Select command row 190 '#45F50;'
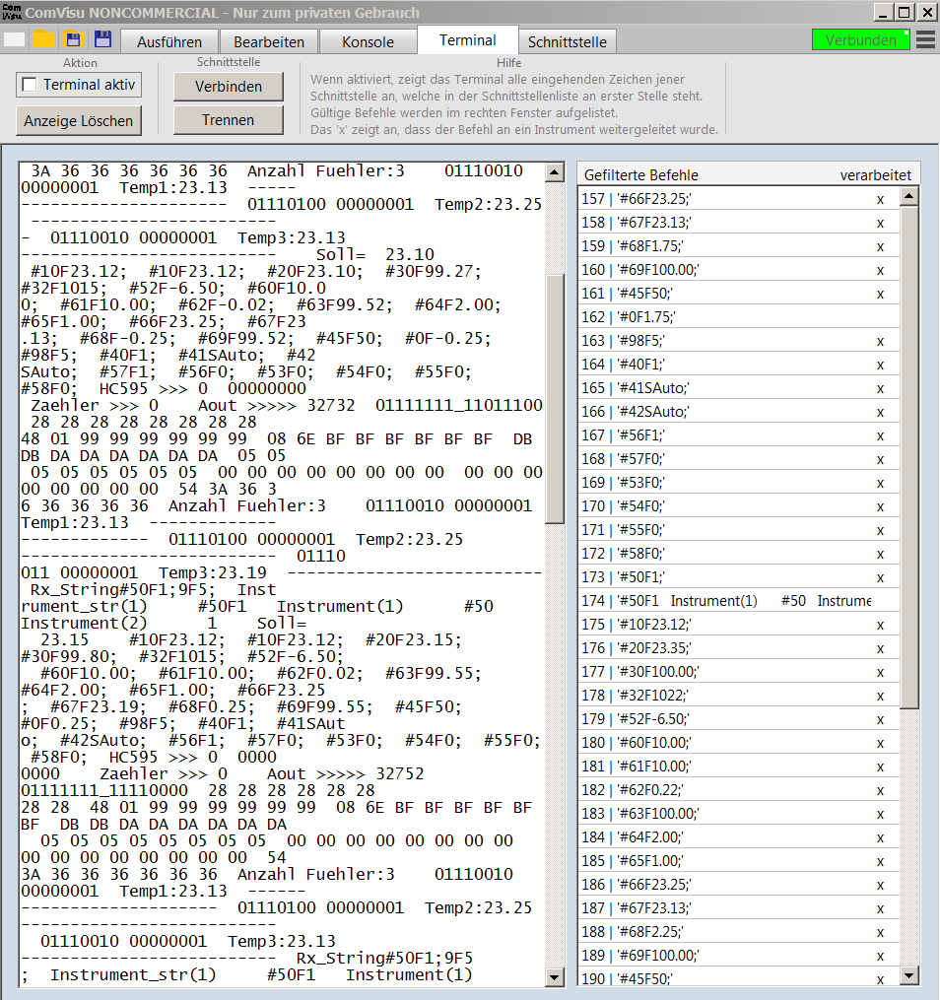 point(738,977)
